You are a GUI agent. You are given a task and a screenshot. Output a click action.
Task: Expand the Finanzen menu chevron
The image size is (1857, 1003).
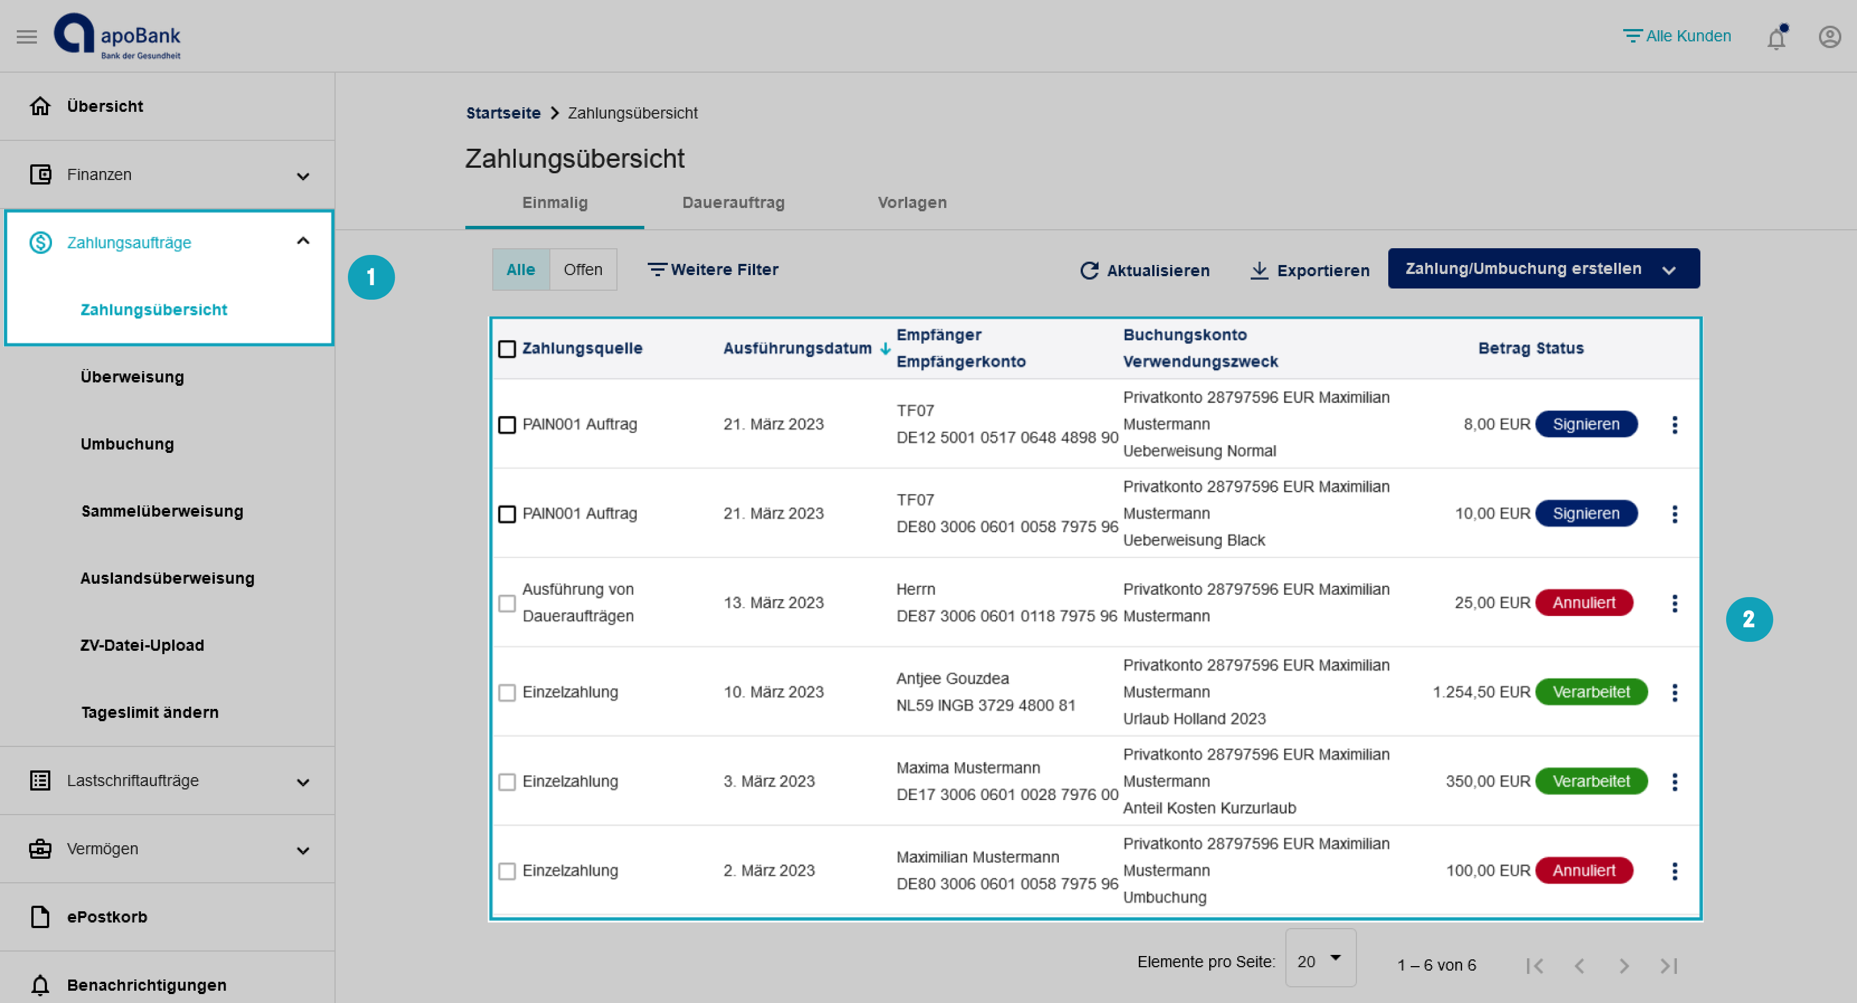click(x=304, y=176)
